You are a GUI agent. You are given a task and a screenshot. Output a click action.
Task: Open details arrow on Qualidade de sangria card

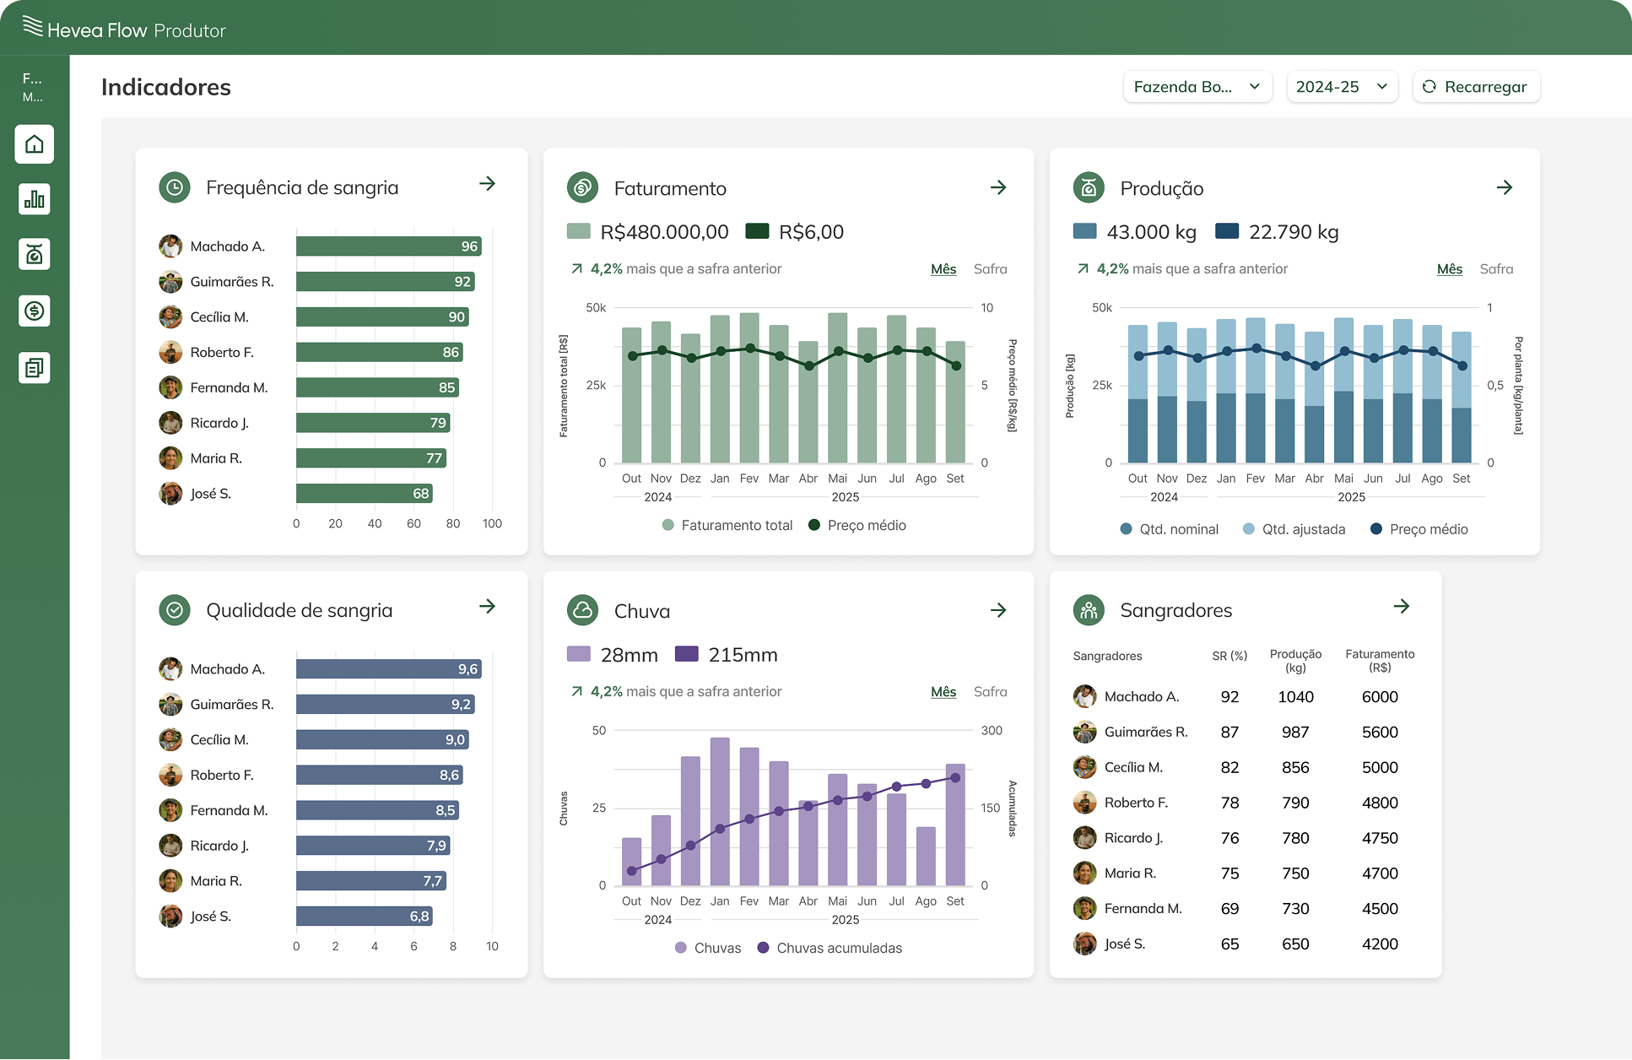click(x=487, y=606)
